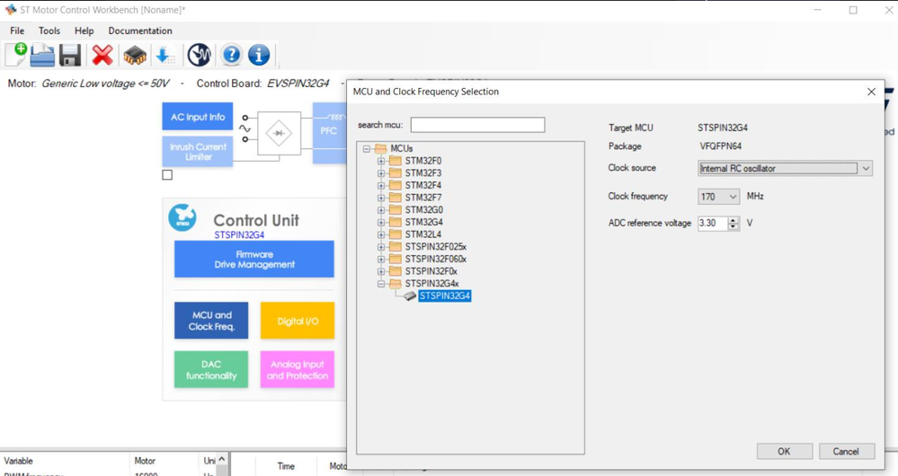
Task: Expand the STM32F0 tree folder
Action: pyautogui.click(x=381, y=162)
